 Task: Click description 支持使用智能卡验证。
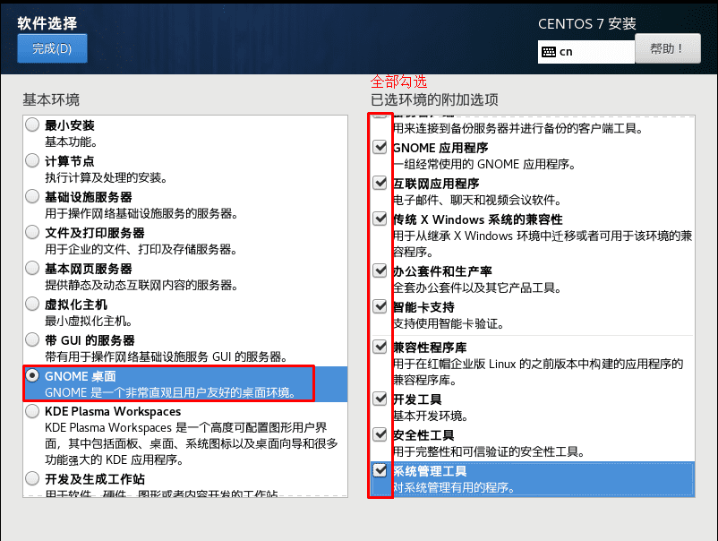pos(449,324)
